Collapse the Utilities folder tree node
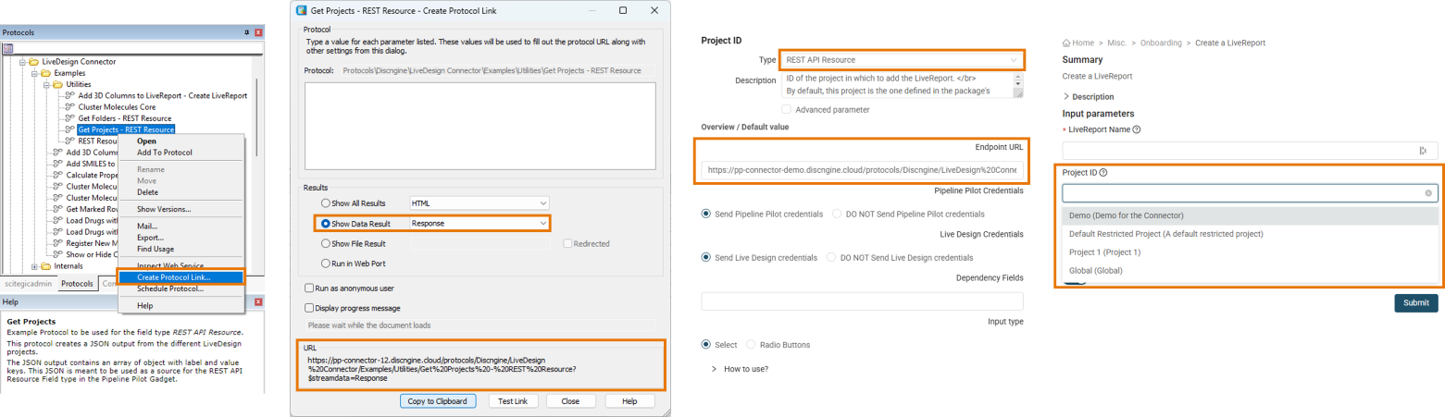The image size is (1445, 417). click(44, 83)
